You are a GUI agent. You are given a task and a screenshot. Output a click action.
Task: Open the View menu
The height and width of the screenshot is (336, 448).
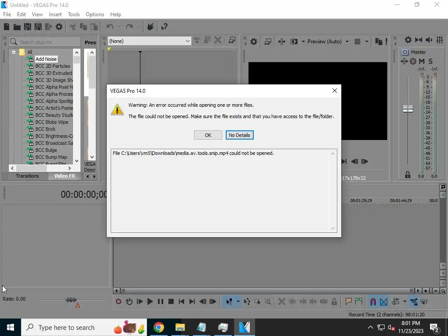(38, 14)
